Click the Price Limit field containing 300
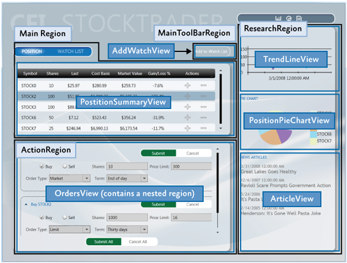 click(x=188, y=167)
